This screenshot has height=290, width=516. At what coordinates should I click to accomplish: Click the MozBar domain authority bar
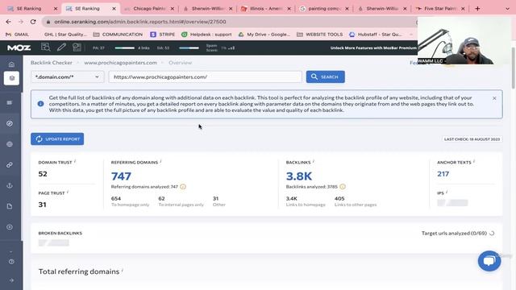189,48
